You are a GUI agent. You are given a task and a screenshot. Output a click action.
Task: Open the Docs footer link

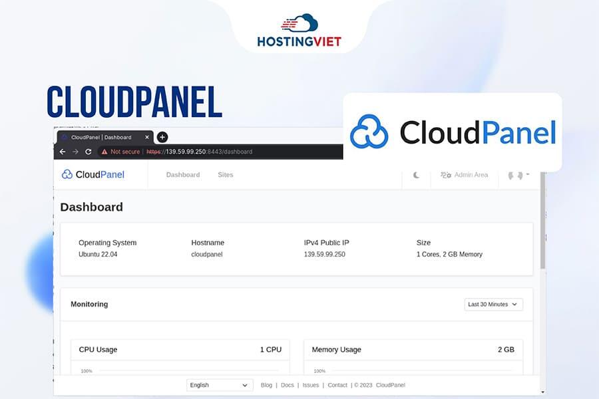point(287,384)
